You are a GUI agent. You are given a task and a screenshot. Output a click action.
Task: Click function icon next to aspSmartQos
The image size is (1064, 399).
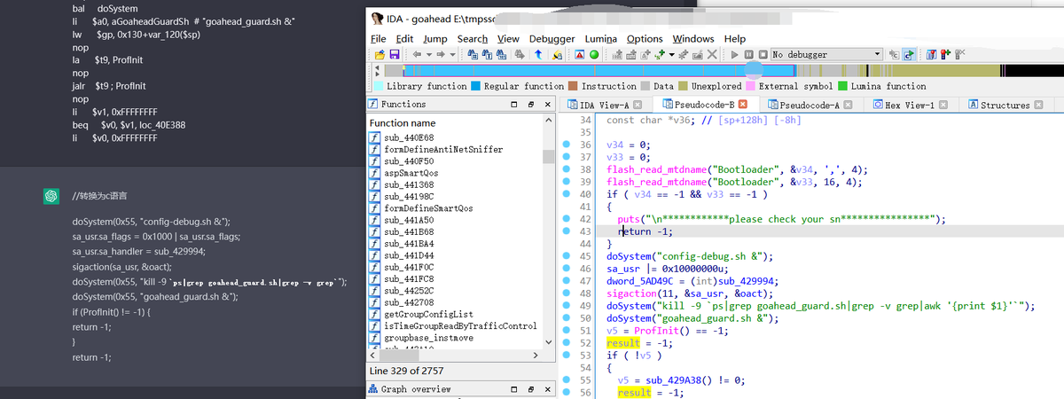click(375, 173)
